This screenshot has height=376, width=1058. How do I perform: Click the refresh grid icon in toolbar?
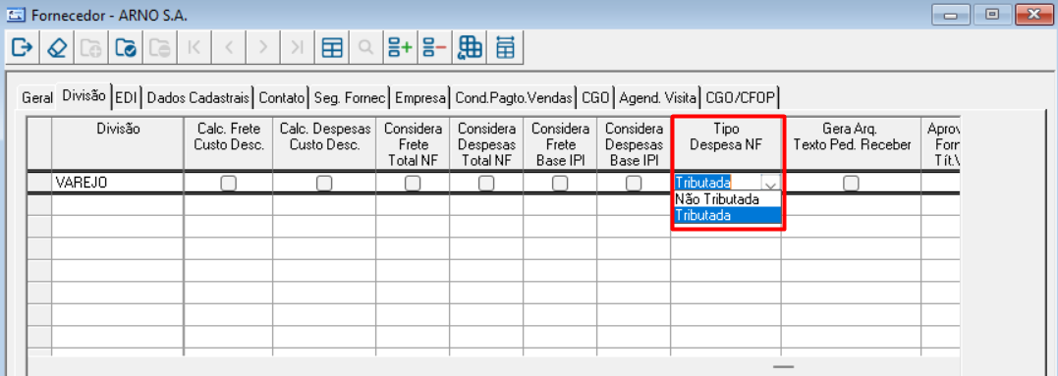[x=470, y=48]
